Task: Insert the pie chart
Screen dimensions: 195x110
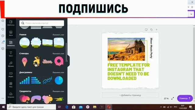Action: click(x=59, y=80)
